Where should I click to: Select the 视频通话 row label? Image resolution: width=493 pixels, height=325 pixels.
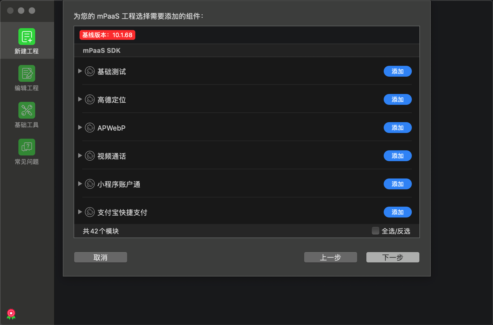(x=112, y=156)
